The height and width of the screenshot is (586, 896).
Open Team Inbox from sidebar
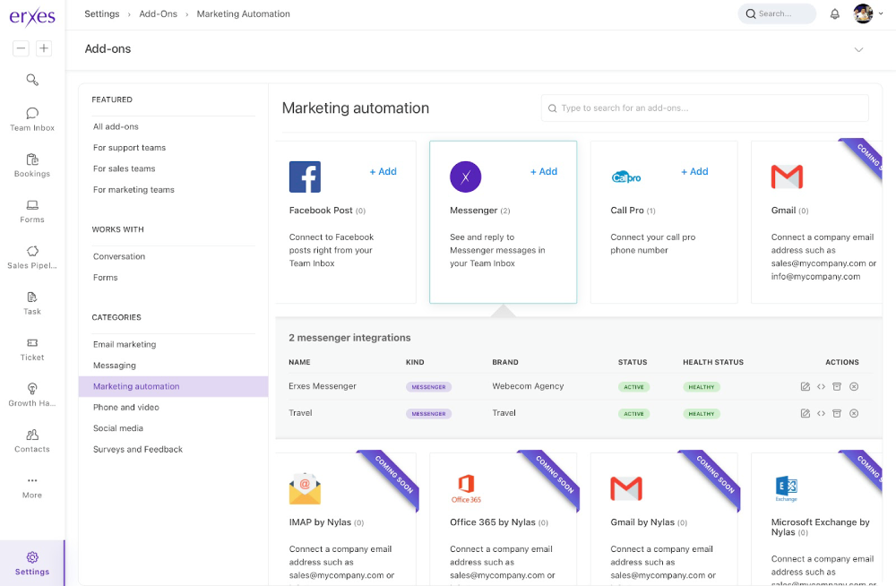coord(32,119)
